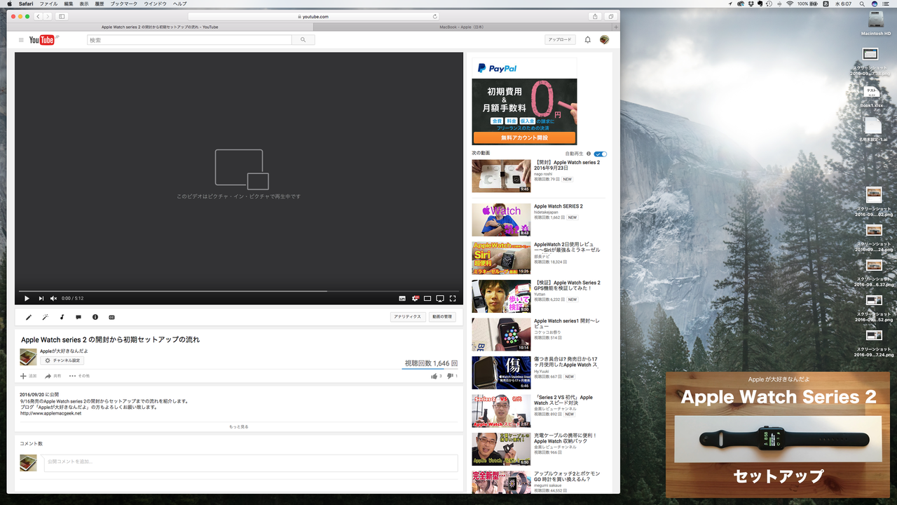The width and height of the screenshot is (897, 505).
Task: Click 追加 to add to playlist
Action: [29, 376]
